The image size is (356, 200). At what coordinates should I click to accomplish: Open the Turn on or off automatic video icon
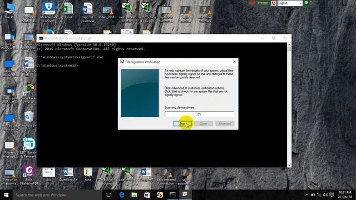pyautogui.click(x=9, y=177)
